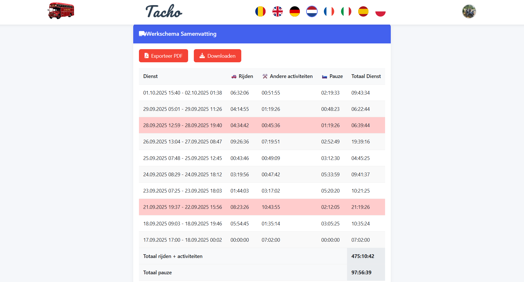Choose the German flag language

click(294, 11)
